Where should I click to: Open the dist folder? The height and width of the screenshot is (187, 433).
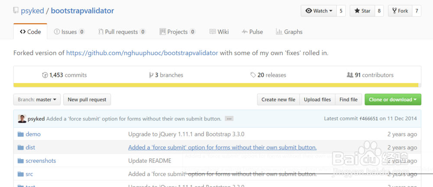[x=30, y=147]
